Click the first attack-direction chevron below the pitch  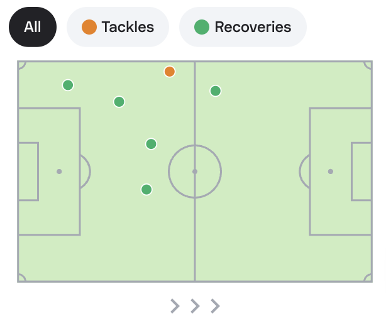175,306
